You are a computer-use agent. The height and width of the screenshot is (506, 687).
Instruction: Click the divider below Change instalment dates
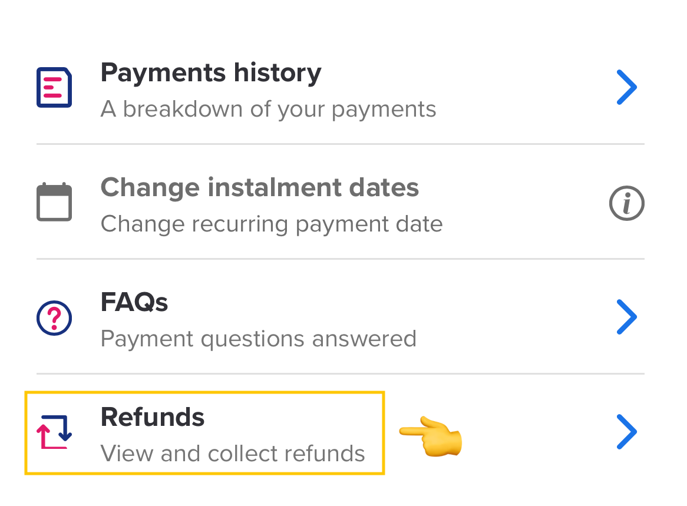[341, 259]
